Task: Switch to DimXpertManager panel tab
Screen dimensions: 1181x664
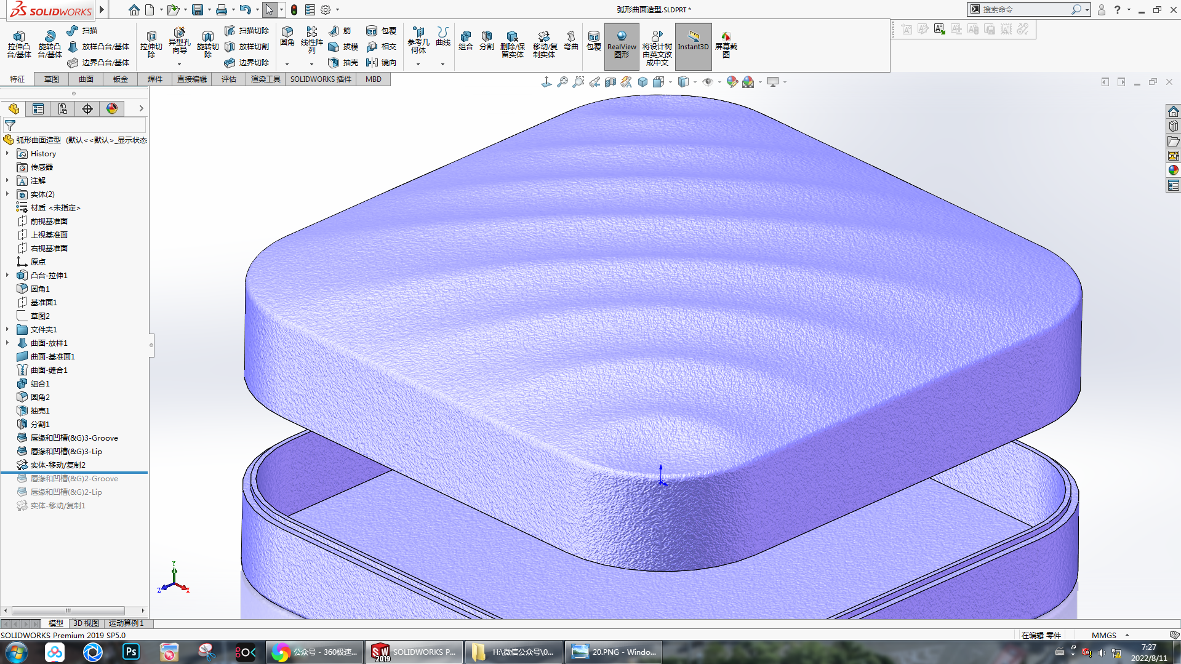Action: (87, 109)
